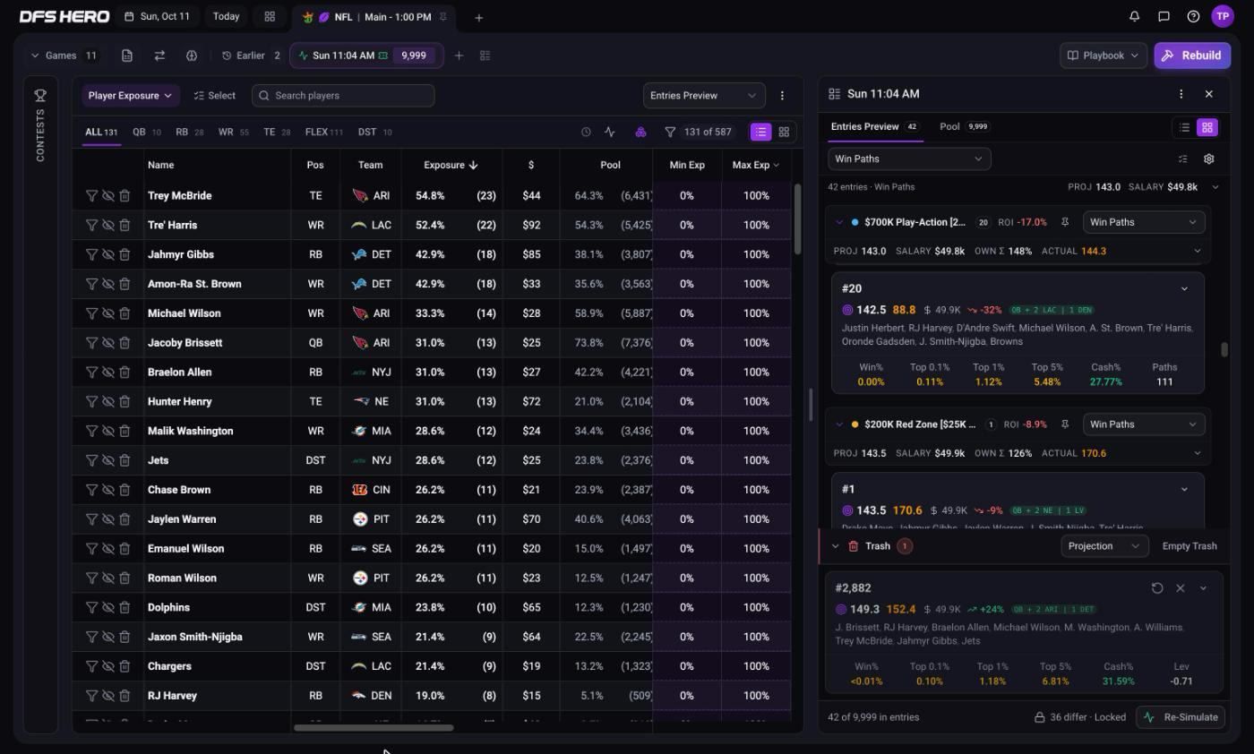Screen dimensions: 1254x754
Task: Open the notifications bell
Action: pos(1135,16)
